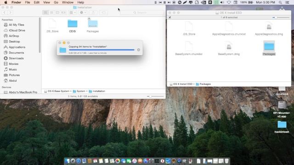Open the Apple menu

(6, 2)
